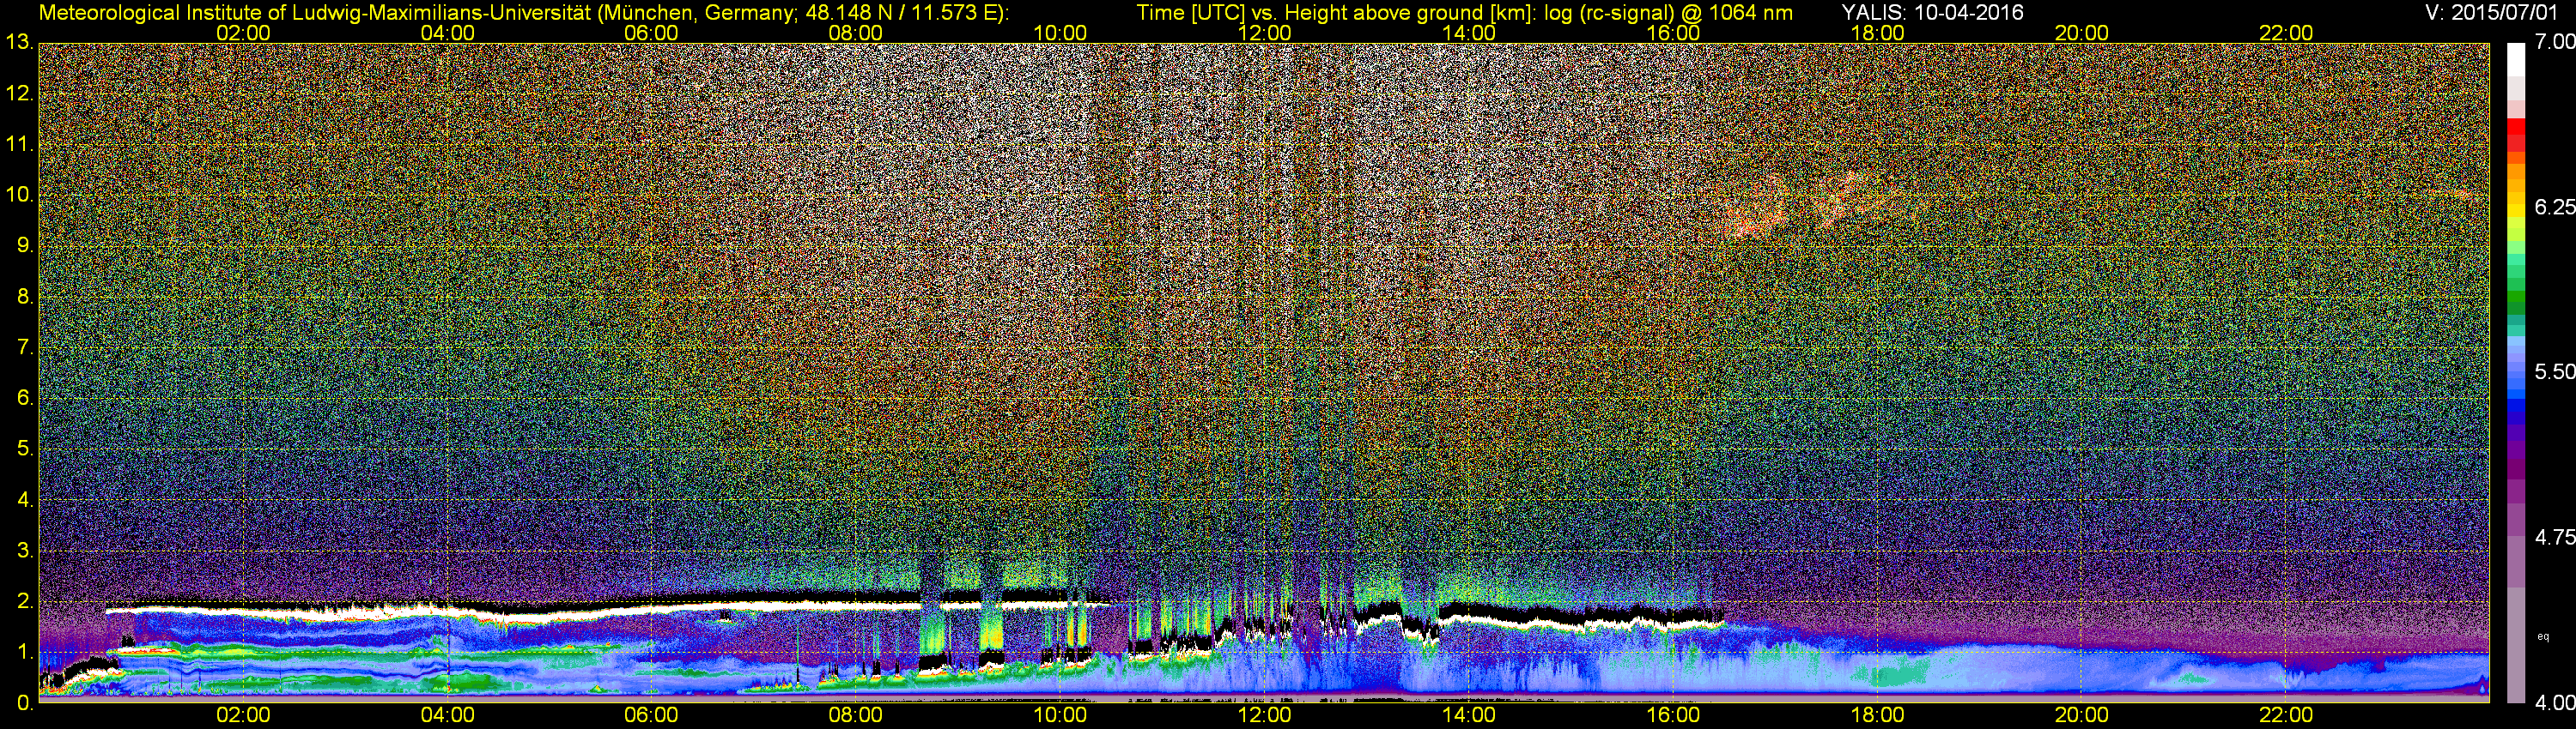The image size is (2576, 729).
Task: Click '18:00' on the top time axis
Action: (1877, 33)
